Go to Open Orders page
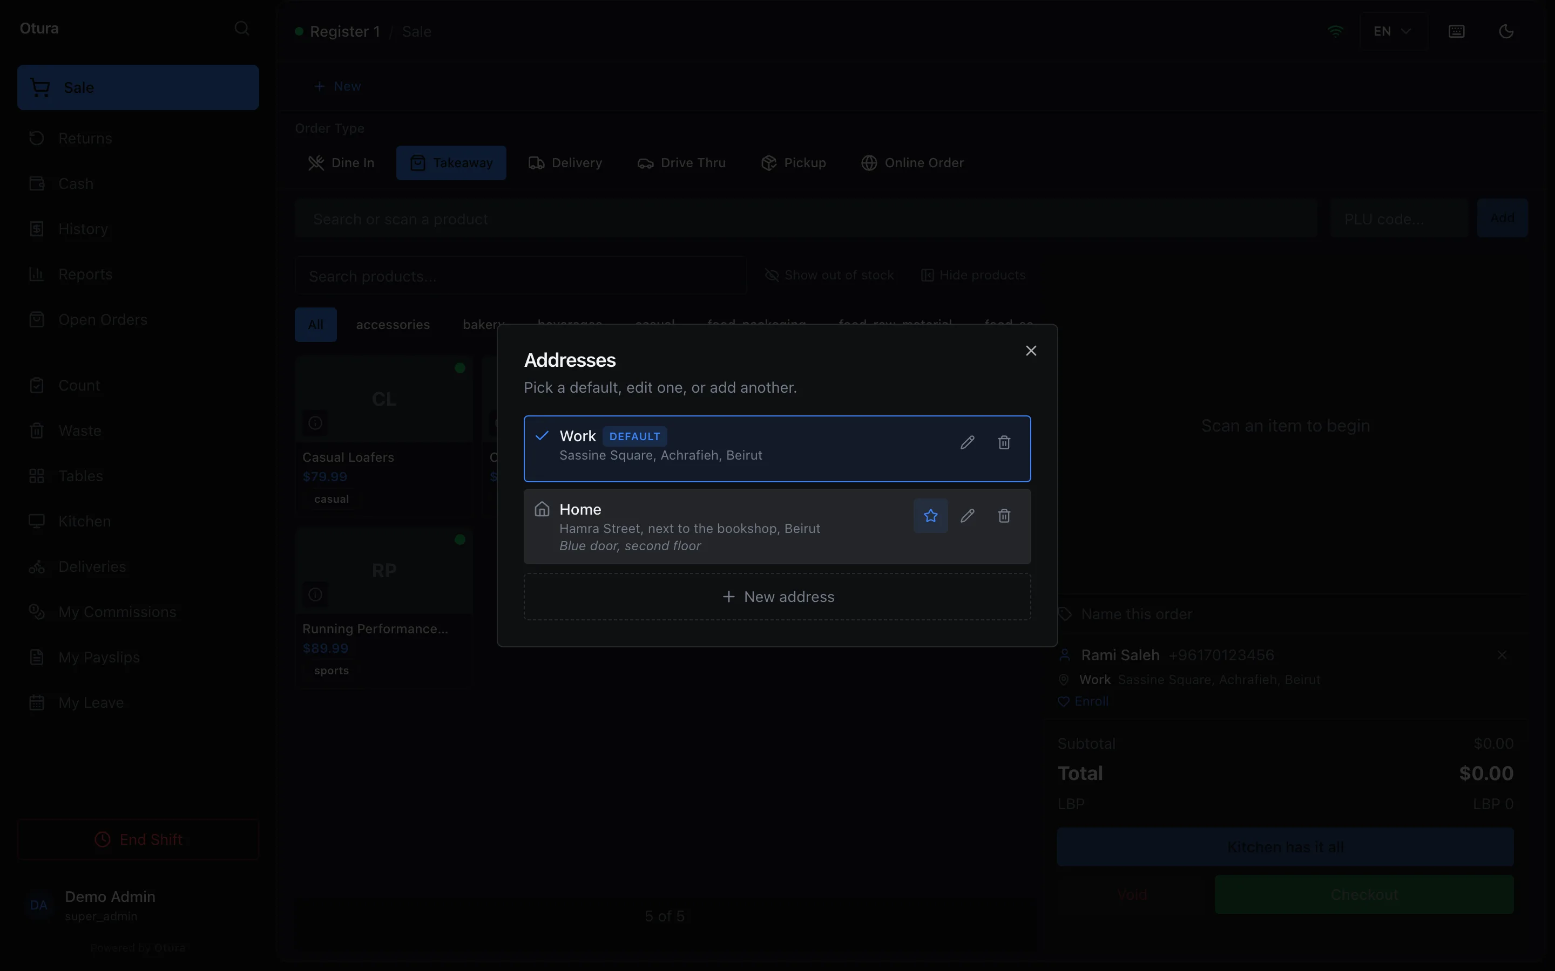 point(138,320)
